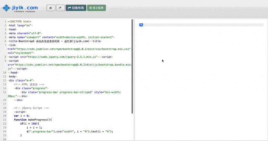
Task: Open the jiyik.com logo link
Action: click(20, 8)
